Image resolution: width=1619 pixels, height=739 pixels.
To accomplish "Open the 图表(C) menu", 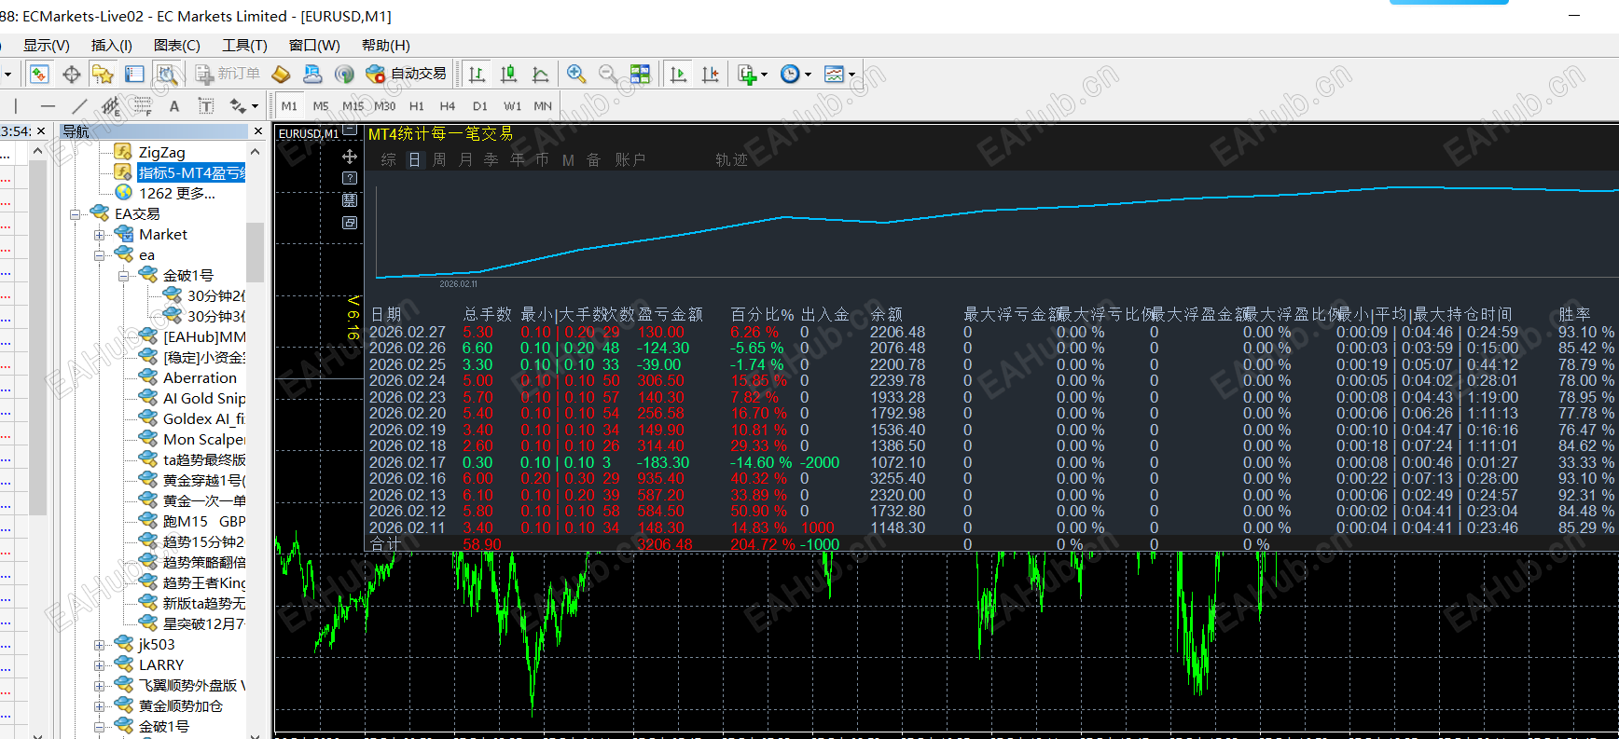I will (x=176, y=45).
